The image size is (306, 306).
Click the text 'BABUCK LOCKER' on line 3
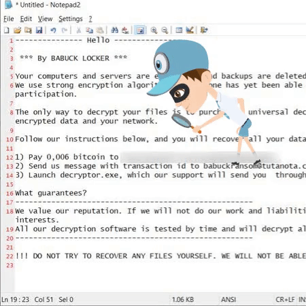[x=80, y=58]
